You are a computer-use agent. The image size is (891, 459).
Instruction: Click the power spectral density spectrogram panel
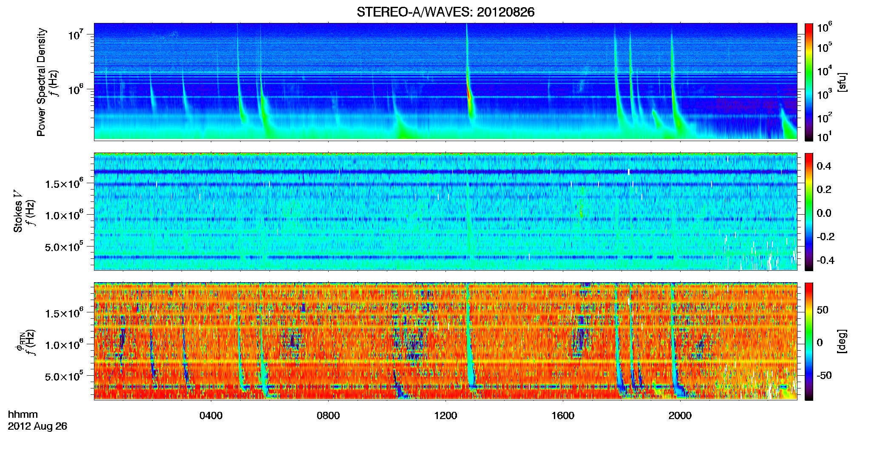(445, 82)
